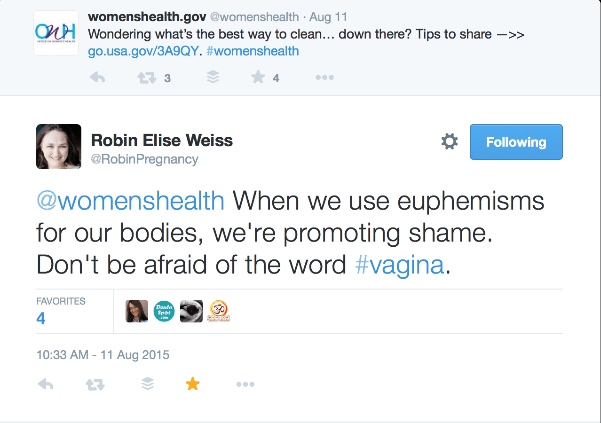Retweet the womenshealth.gov tweet
The width and height of the screenshot is (601, 423).
147,78
